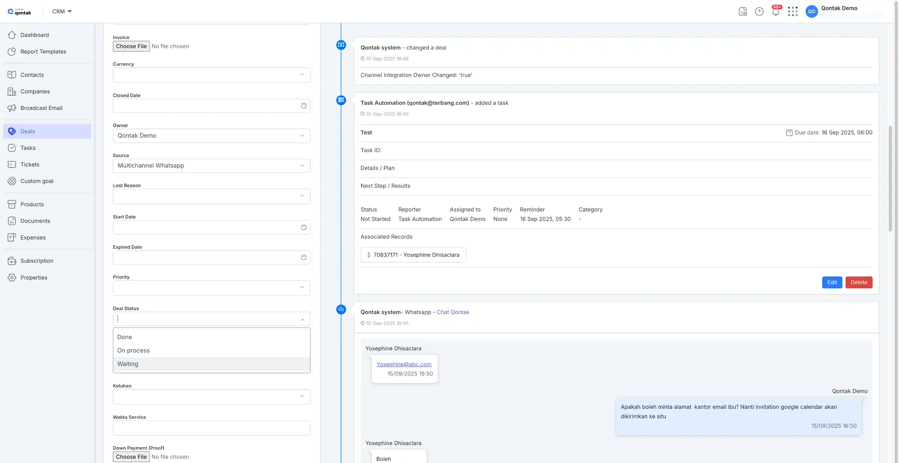The height and width of the screenshot is (463, 899).
Task: Open the Chat Qontak link
Action: pos(453,312)
